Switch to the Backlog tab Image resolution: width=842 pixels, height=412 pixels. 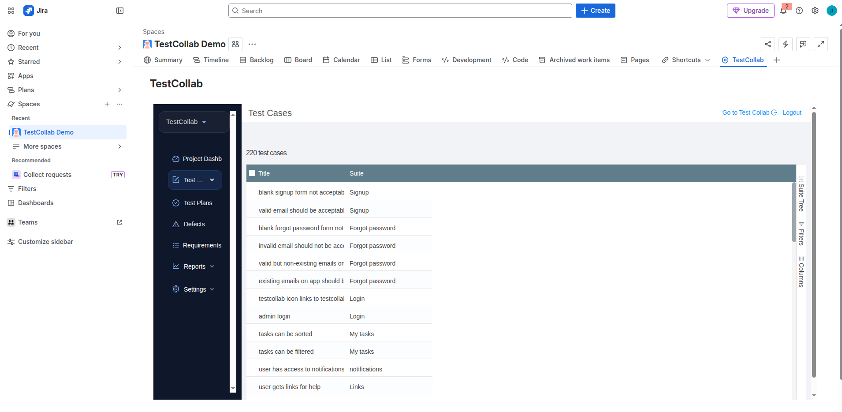pos(257,60)
